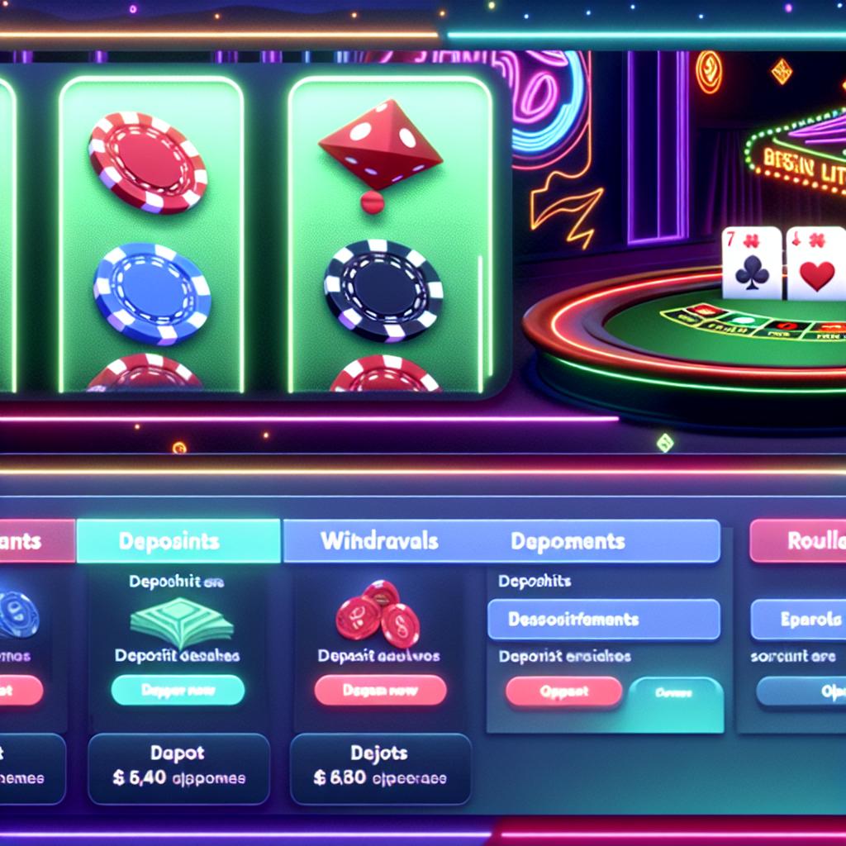This screenshot has height=846, width=846.
Task: Click the blue Eparols button
Action: point(799,620)
